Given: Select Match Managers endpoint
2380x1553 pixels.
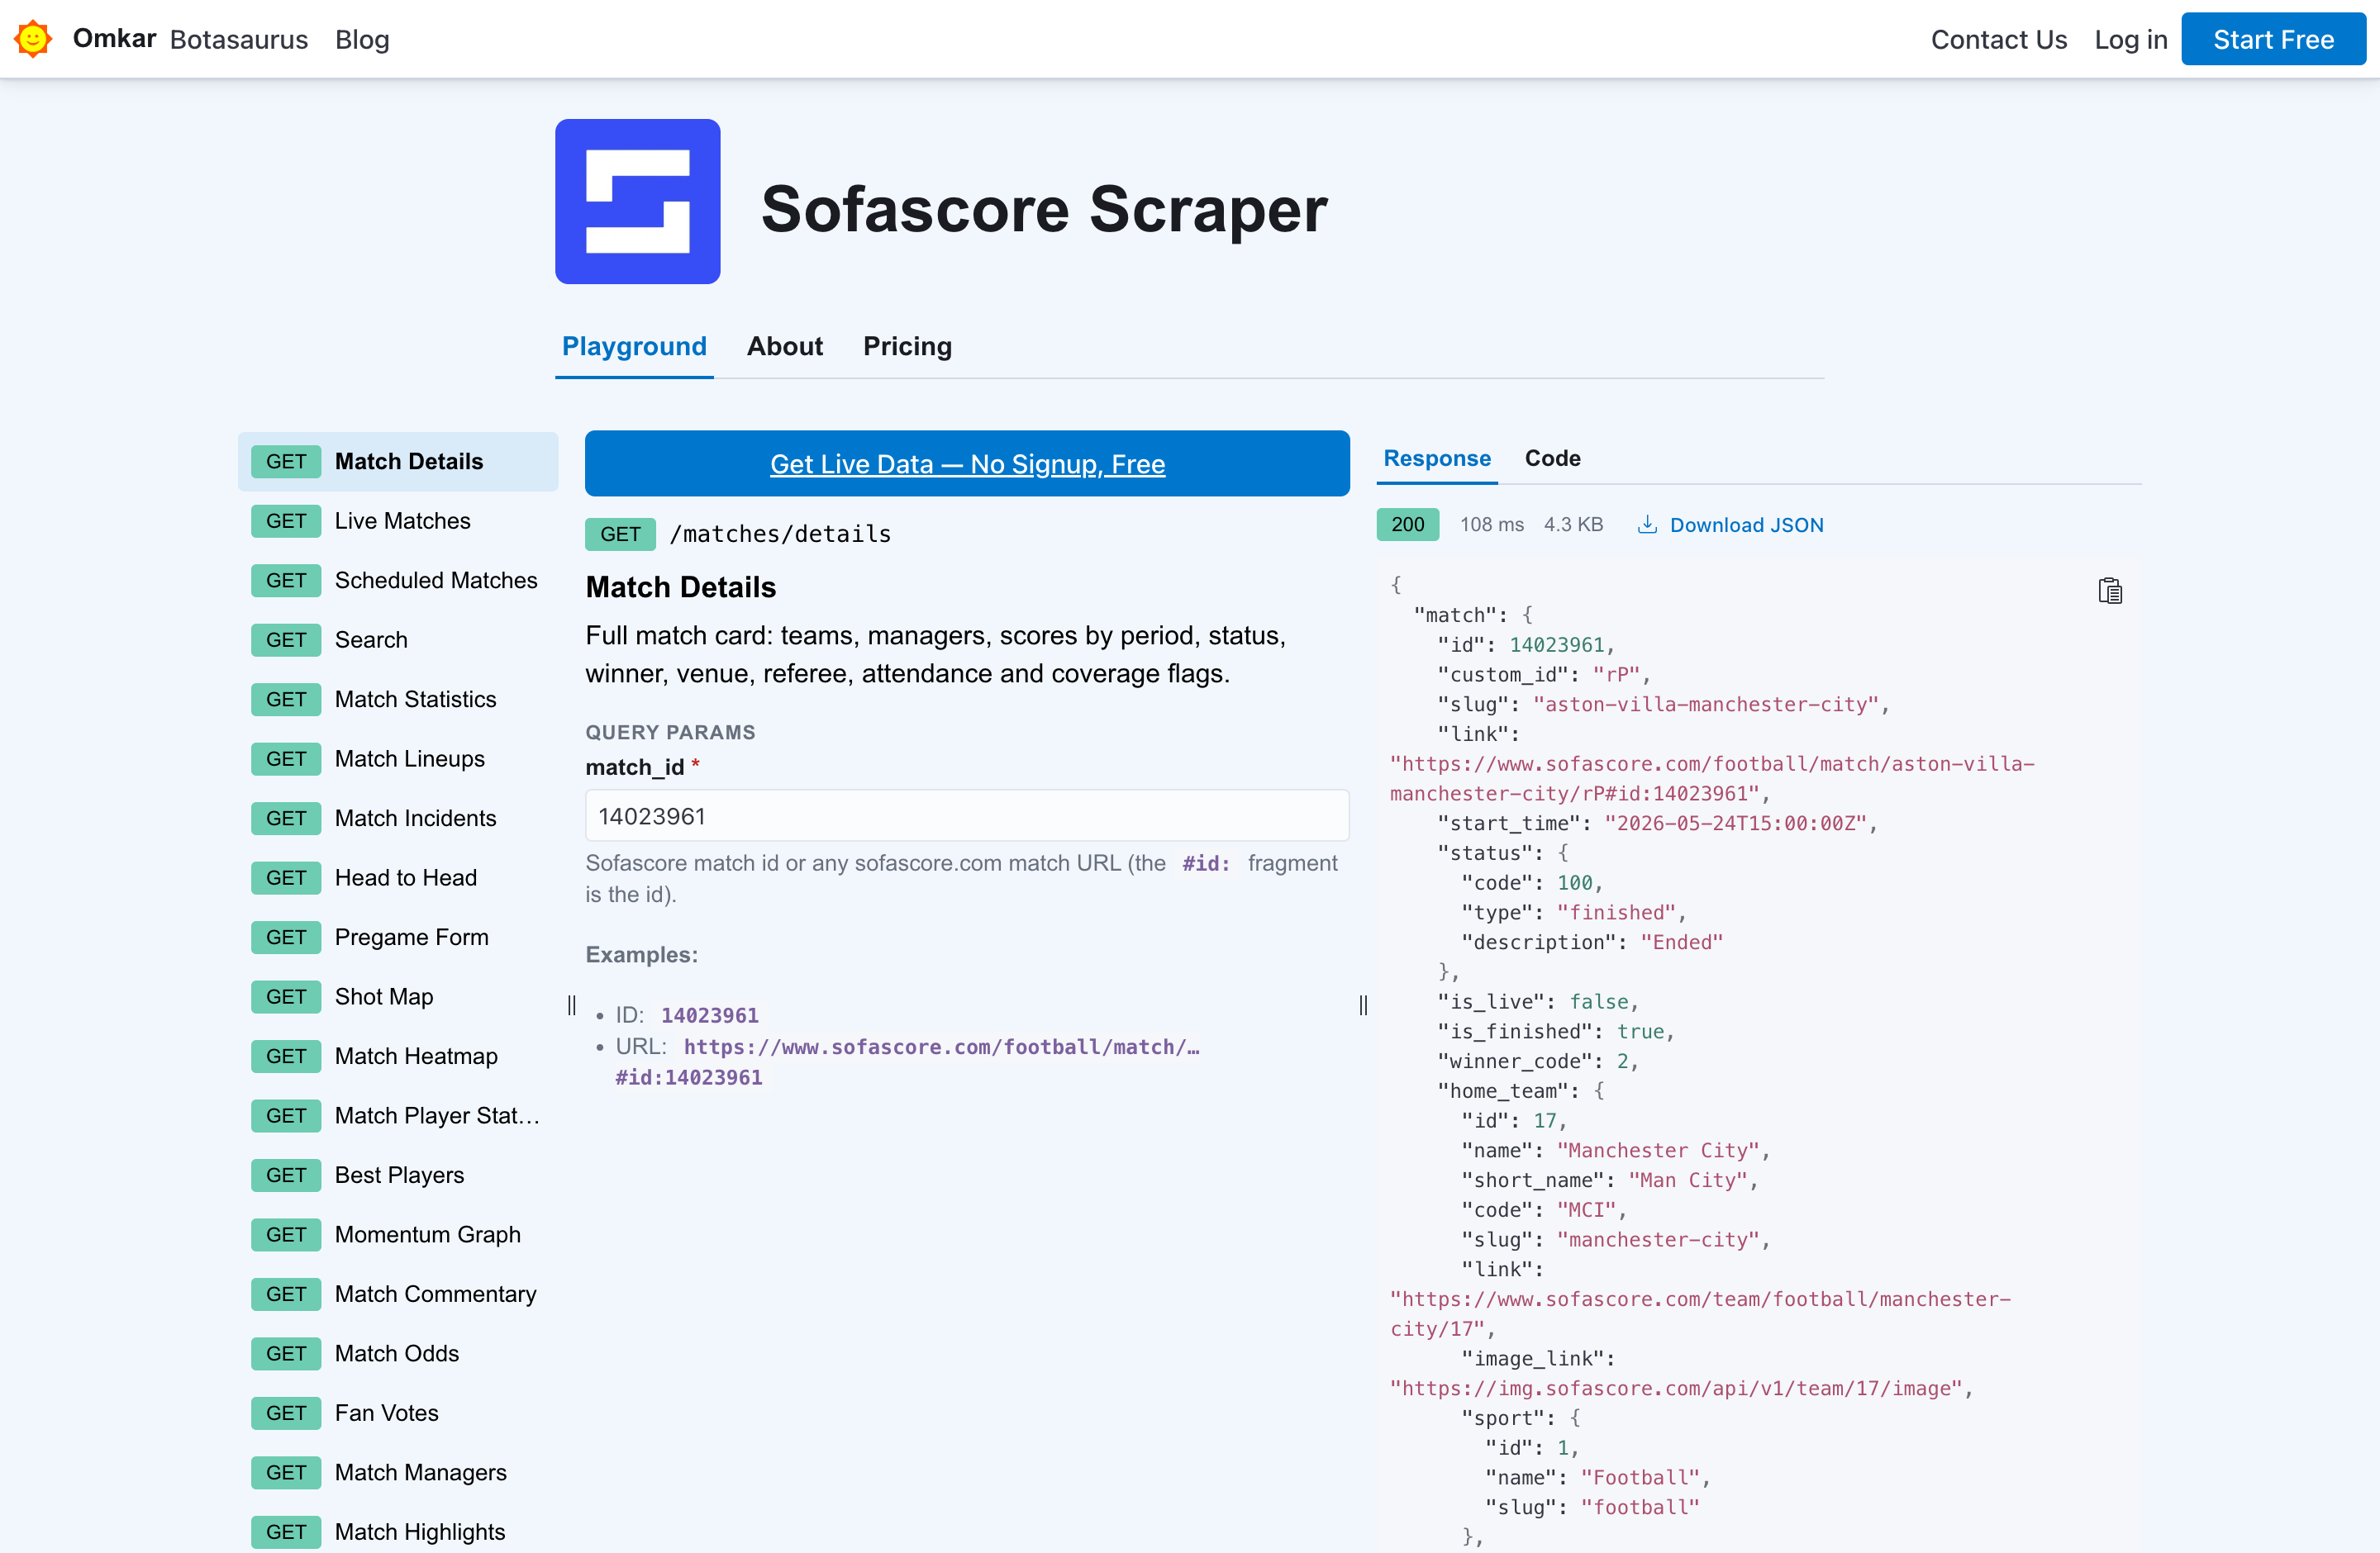Looking at the screenshot, I should 398,1472.
